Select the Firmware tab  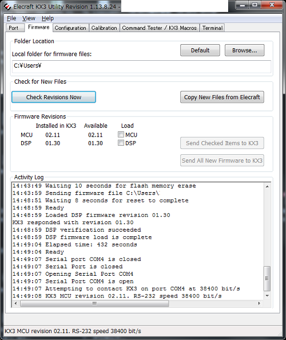(39, 28)
